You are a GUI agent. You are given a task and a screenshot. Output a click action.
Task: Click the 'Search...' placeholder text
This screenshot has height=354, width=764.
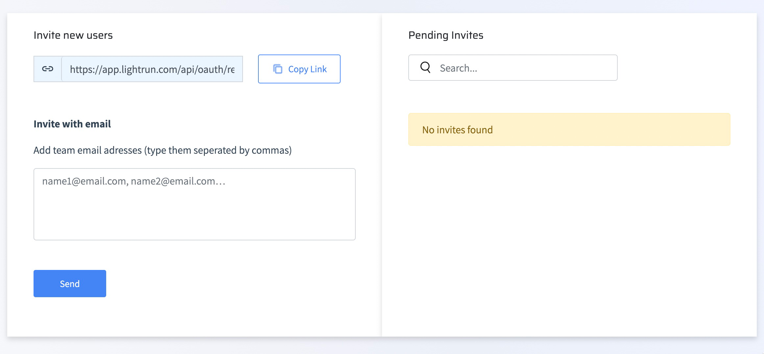(x=458, y=68)
